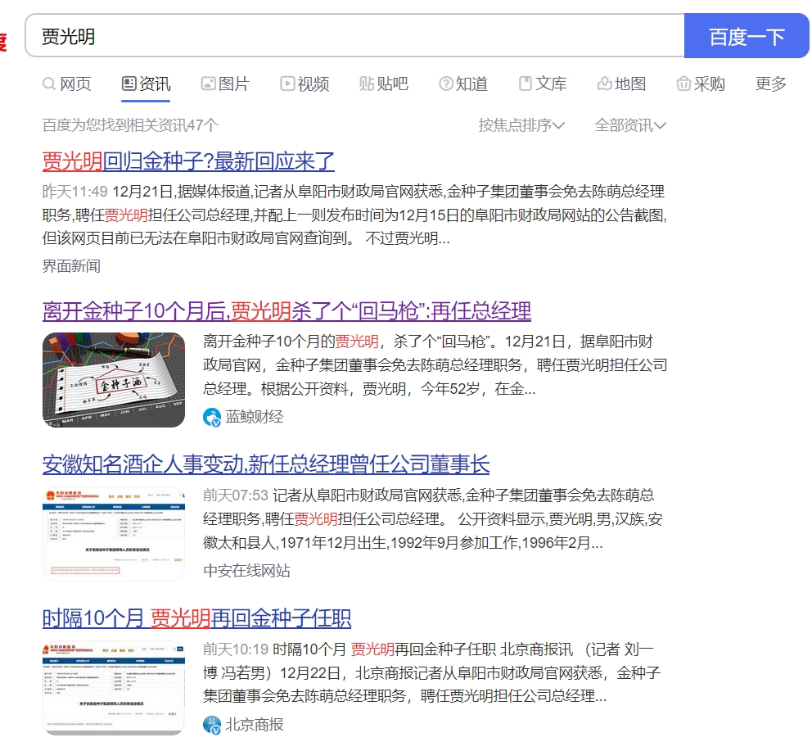Click the question mark icon beside 知道
The image size is (812, 751).
pyautogui.click(x=446, y=84)
